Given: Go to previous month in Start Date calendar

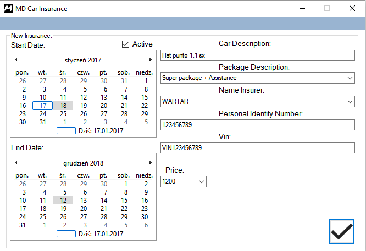Looking at the screenshot, I should (16, 60).
